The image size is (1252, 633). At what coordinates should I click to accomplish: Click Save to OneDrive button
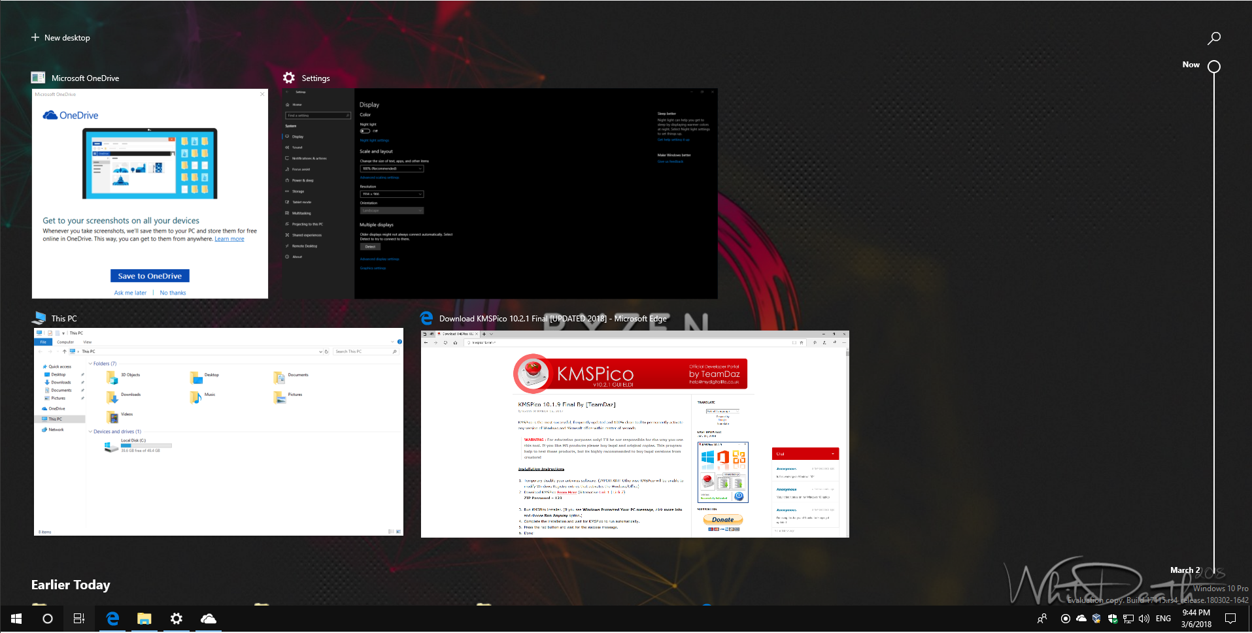pyautogui.click(x=150, y=276)
